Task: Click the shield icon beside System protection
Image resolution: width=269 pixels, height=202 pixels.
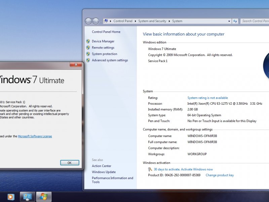Action: pyautogui.click(x=88, y=54)
